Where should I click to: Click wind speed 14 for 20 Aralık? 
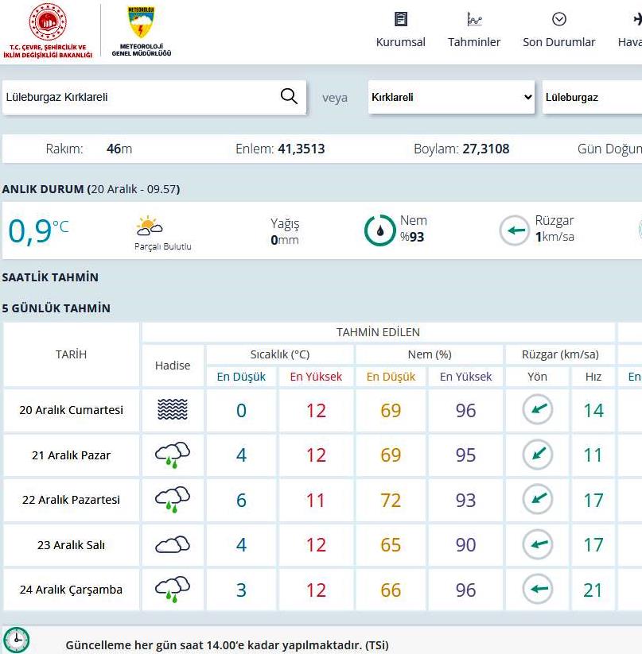[593, 410]
